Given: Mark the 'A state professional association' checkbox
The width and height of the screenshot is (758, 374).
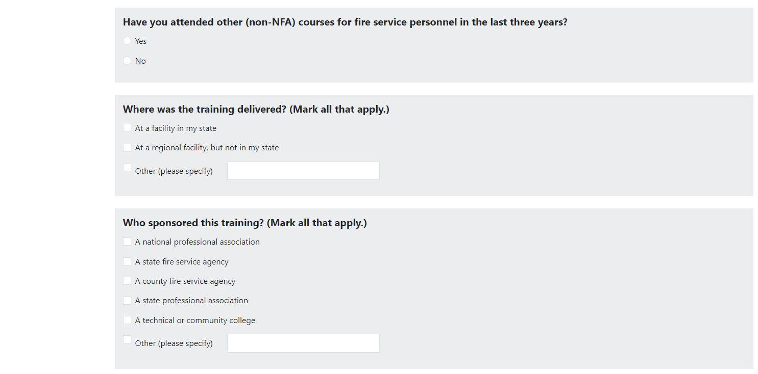Looking at the screenshot, I should pyautogui.click(x=127, y=301).
